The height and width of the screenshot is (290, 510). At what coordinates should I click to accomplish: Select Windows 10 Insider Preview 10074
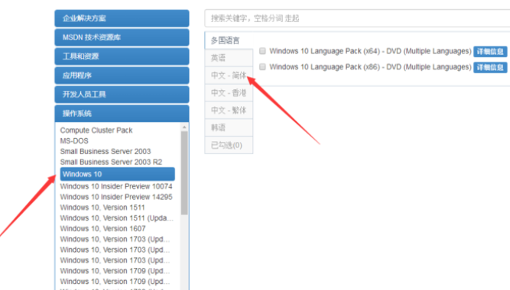(116, 186)
